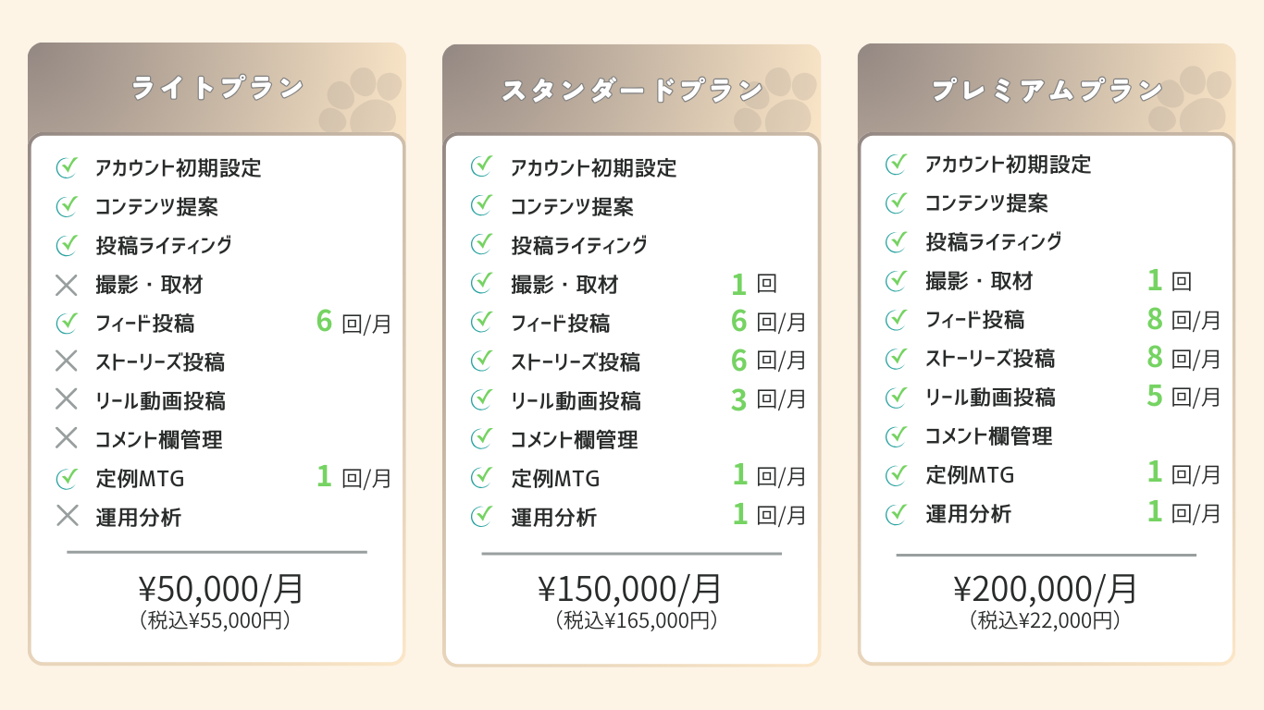Click the 8 回/月 count for フィード投稿
Screen dimensions: 1264x710
[1183, 320]
